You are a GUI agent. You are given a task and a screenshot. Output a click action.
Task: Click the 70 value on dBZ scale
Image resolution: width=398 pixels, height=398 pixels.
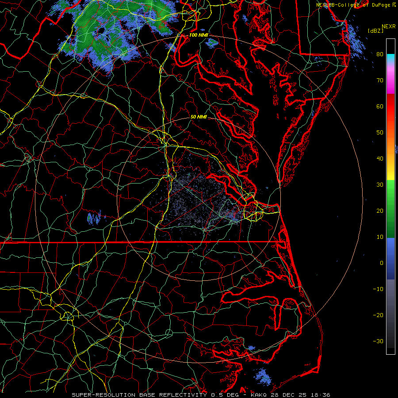380,80
